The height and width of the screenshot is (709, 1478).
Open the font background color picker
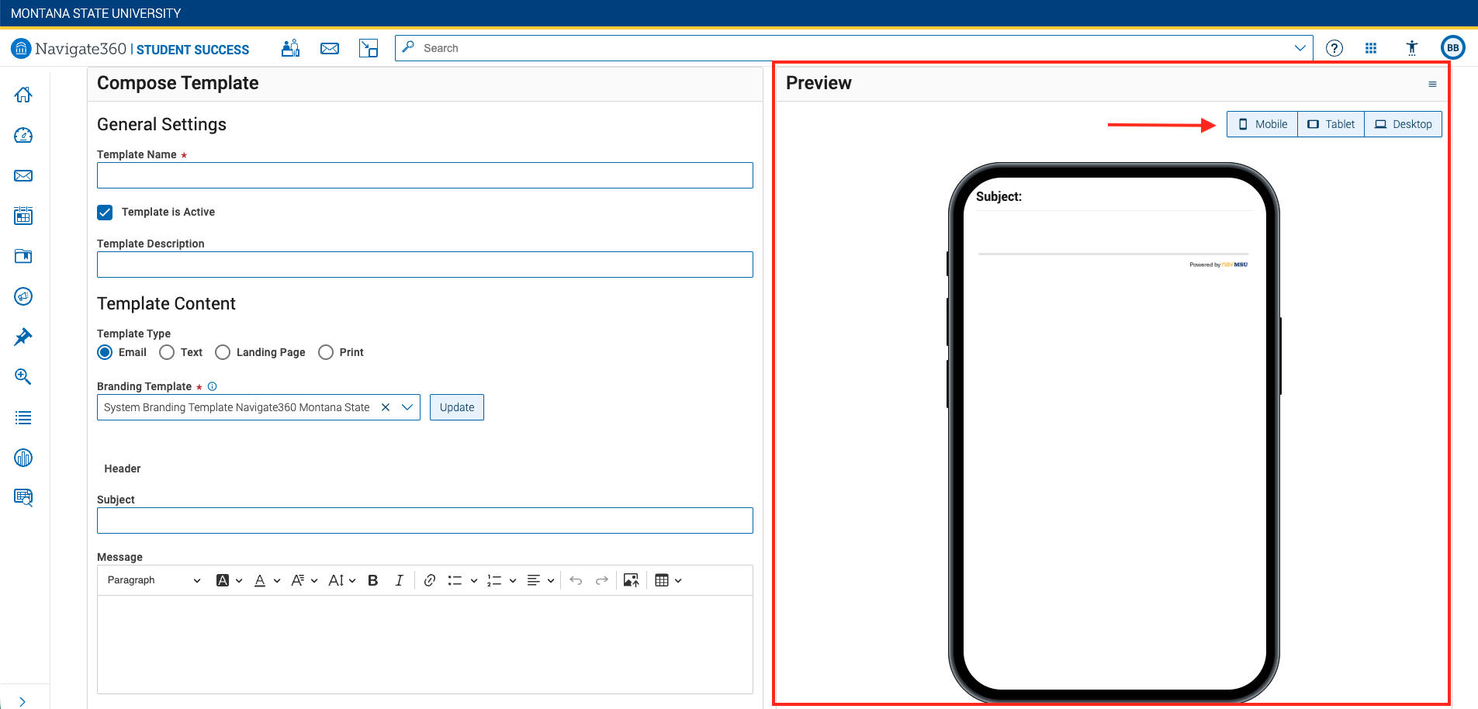[229, 580]
